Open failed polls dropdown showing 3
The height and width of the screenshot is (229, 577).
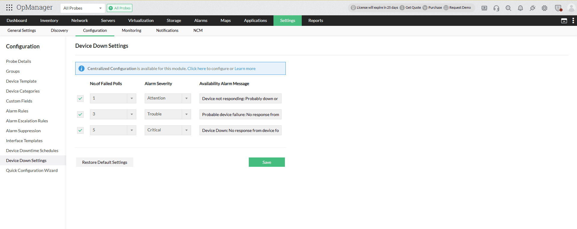click(113, 114)
